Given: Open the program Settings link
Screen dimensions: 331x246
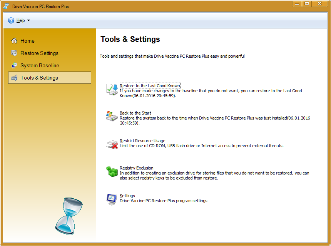Looking at the screenshot, I should (127, 196).
